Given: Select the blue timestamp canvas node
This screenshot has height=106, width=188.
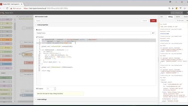Looking at the screenshot, I should coord(28,95).
